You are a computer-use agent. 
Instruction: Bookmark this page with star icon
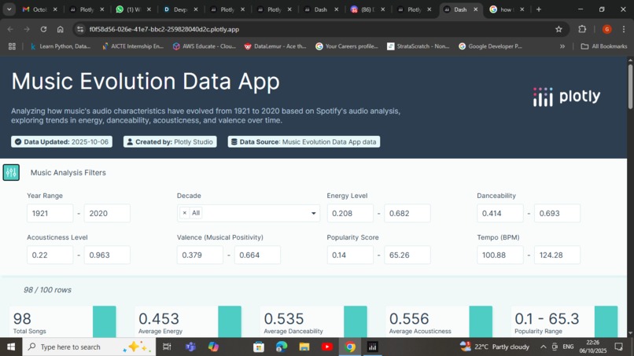coord(558,29)
